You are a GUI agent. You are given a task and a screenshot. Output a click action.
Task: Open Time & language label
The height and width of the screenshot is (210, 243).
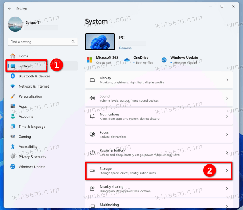32,127
